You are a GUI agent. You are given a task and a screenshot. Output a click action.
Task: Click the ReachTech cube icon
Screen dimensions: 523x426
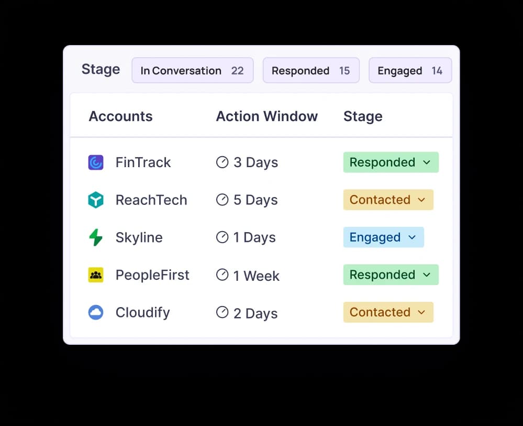tap(96, 200)
